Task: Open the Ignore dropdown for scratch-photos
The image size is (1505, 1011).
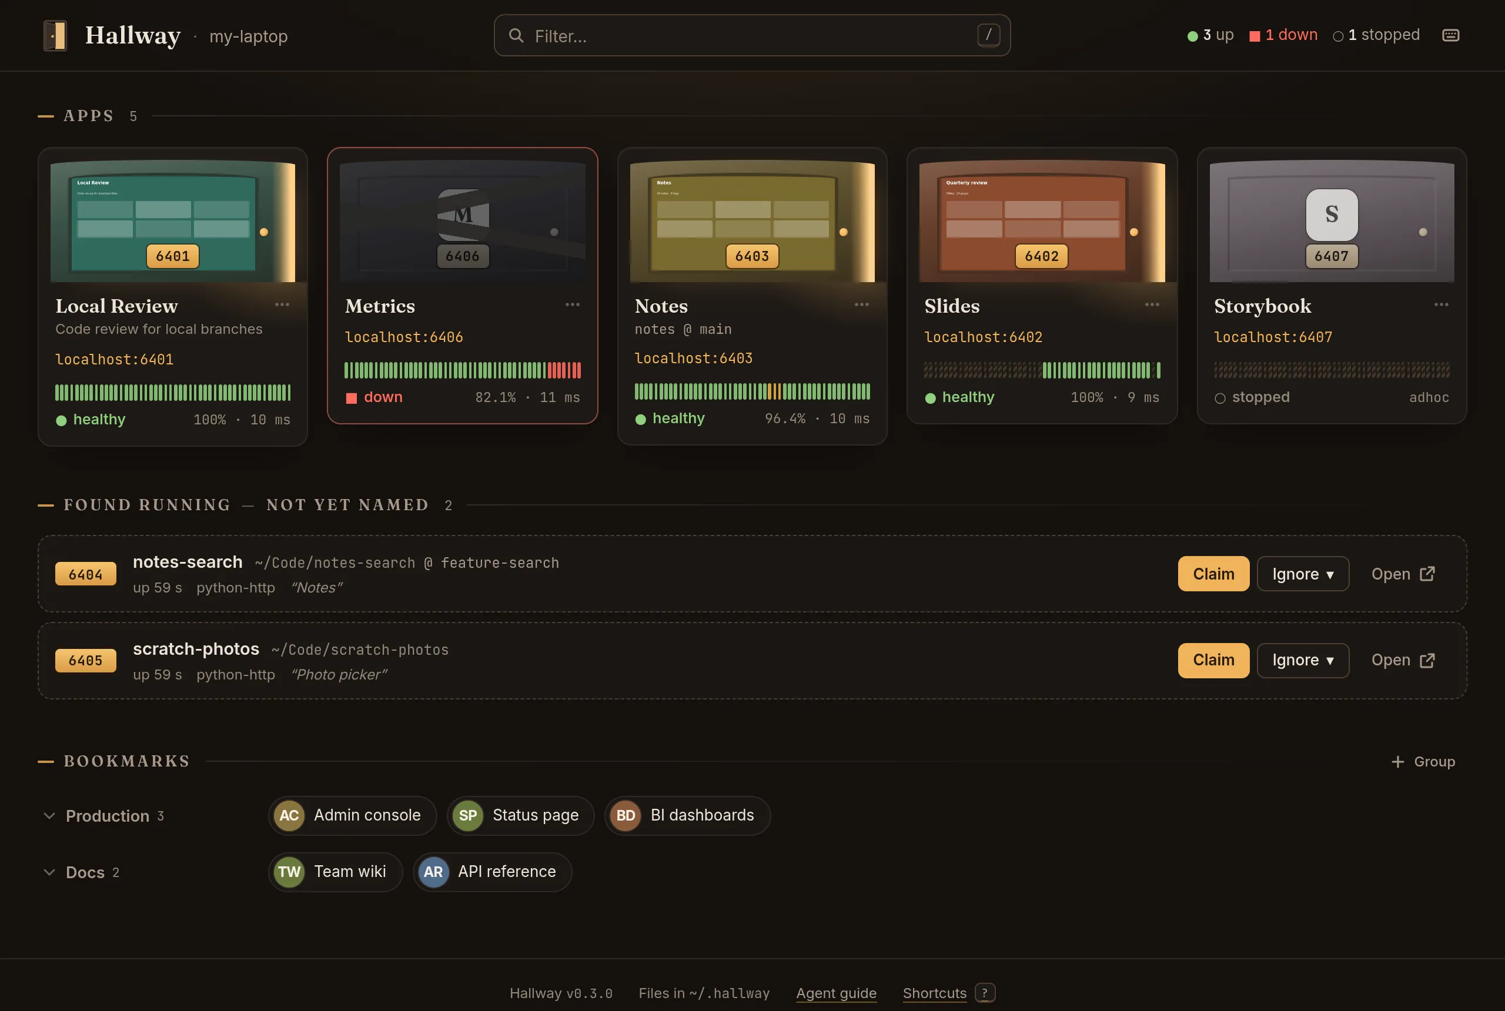Action: tap(1303, 660)
